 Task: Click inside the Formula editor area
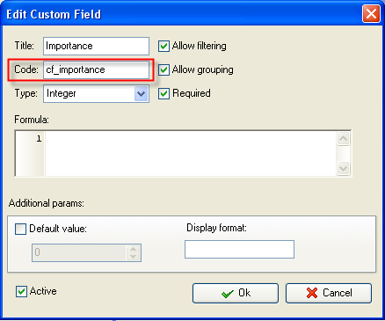[191, 153]
